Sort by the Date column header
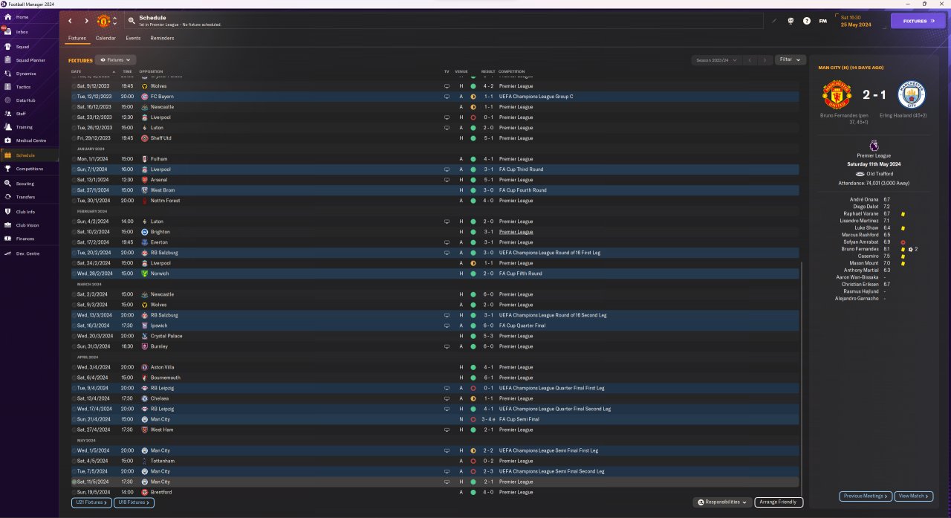Image resolution: width=951 pixels, height=518 pixels. pyautogui.click(x=77, y=71)
